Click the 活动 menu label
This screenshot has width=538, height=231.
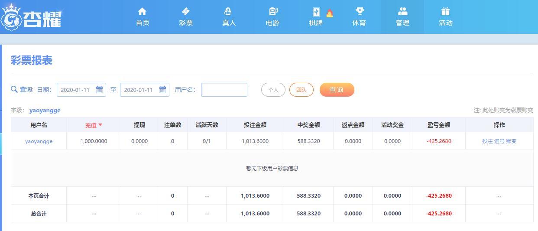pyautogui.click(x=446, y=23)
